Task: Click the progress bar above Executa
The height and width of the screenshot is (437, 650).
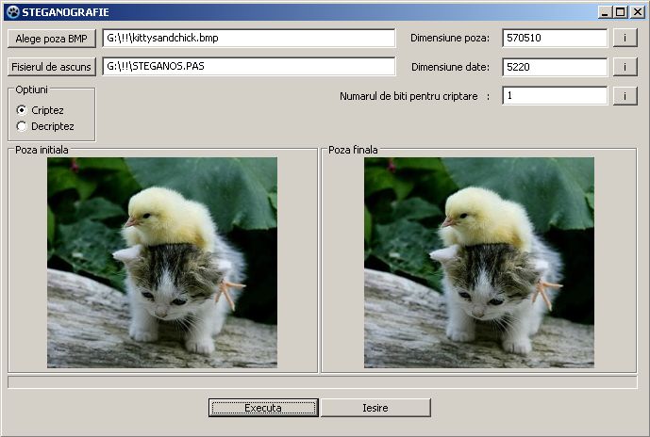Action: [323, 382]
